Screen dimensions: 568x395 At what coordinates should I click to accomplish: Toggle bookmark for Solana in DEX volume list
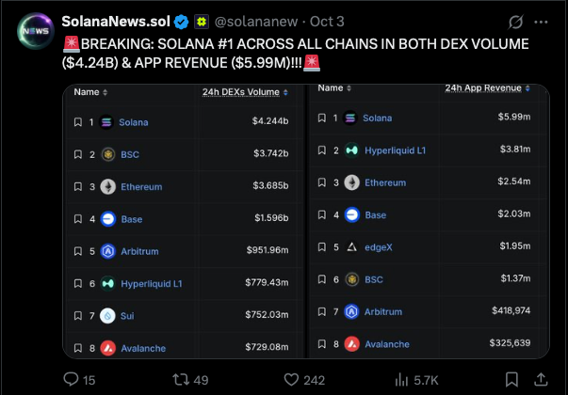click(77, 122)
